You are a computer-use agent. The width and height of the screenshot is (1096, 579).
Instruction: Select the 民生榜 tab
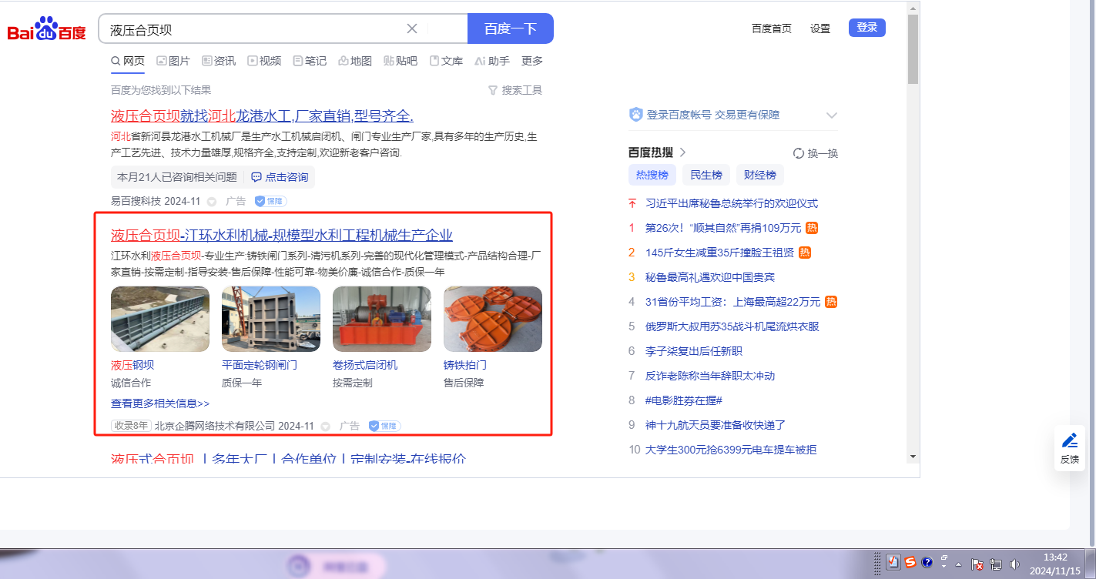pos(706,175)
